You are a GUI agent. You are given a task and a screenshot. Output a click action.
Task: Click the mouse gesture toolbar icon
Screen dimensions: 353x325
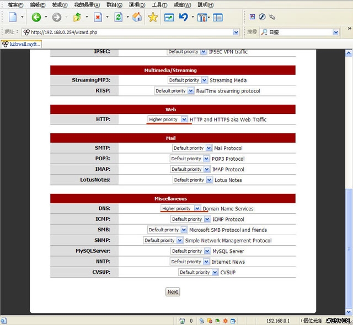(272, 17)
